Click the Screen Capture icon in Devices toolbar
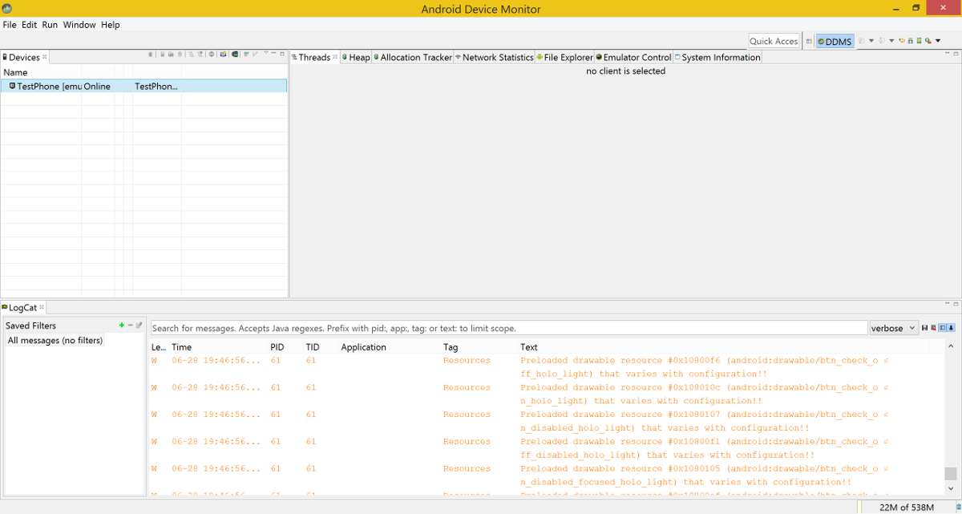The image size is (962, 514). click(223, 55)
